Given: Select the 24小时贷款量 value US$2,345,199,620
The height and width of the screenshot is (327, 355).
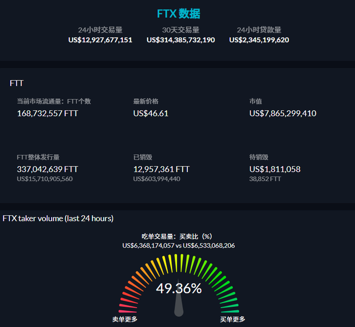Looking at the screenshot, I should coord(259,40).
